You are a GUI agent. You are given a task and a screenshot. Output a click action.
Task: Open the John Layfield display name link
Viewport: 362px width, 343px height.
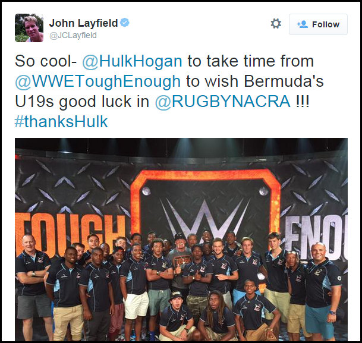(84, 23)
